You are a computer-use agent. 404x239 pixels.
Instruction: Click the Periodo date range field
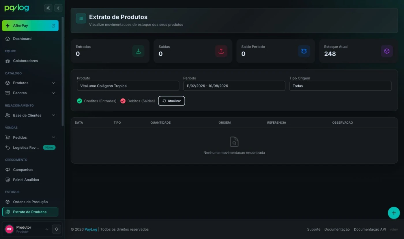point(234,86)
